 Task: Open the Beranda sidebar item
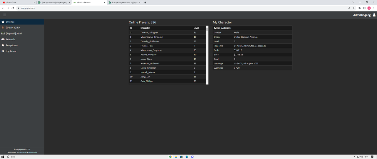coord(22,22)
